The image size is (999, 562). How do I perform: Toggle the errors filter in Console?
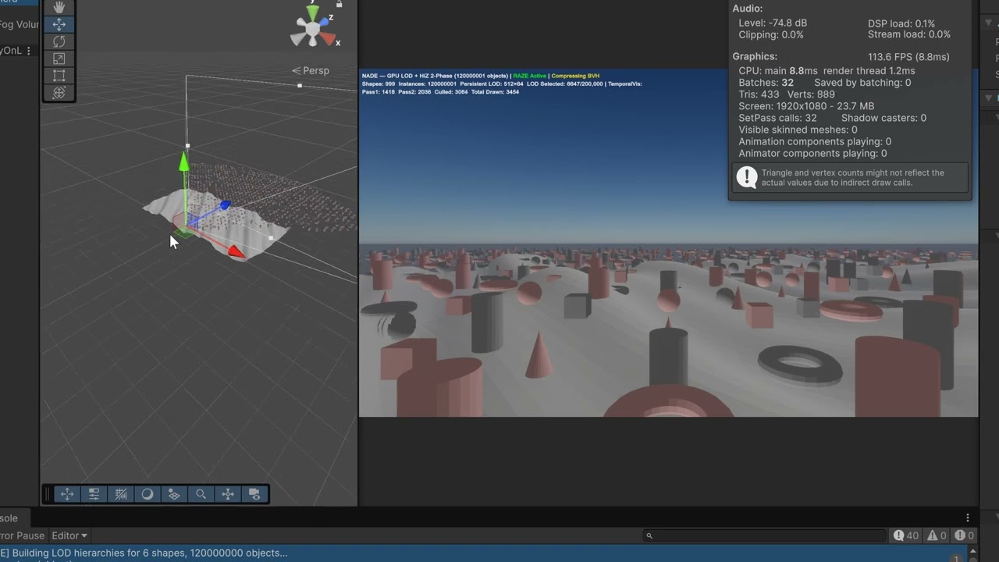click(x=965, y=535)
